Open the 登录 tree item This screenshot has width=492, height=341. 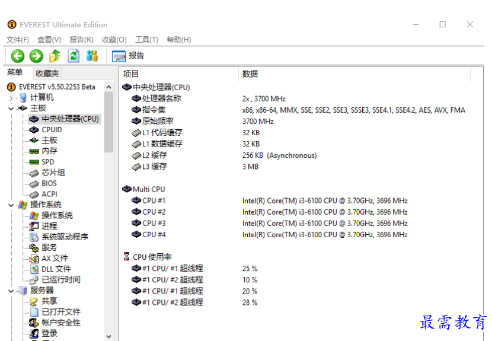(43, 333)
